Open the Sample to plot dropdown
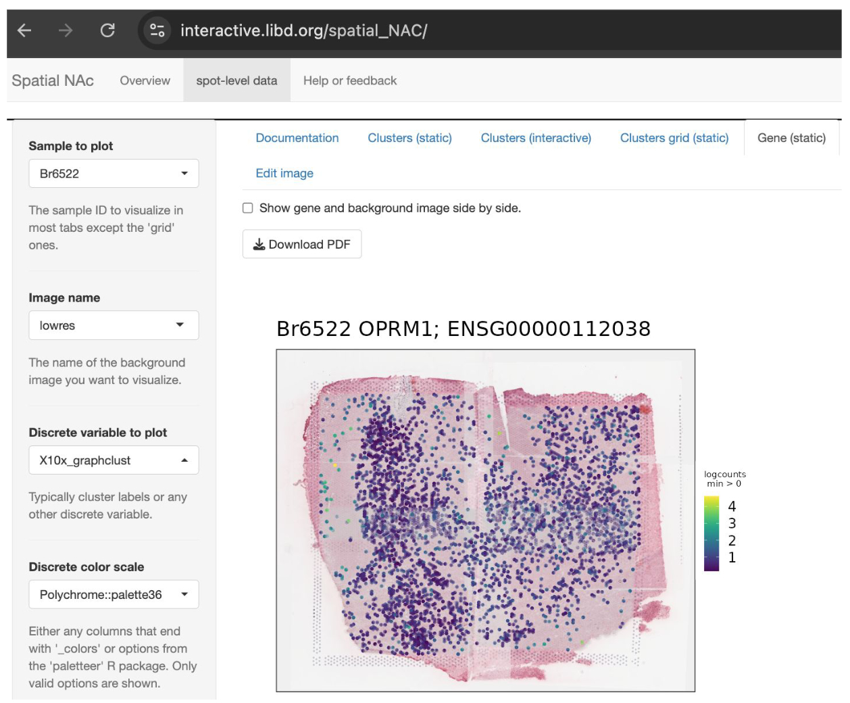The height and width of the screenshot is (703, 850). (x=114, y=174)
